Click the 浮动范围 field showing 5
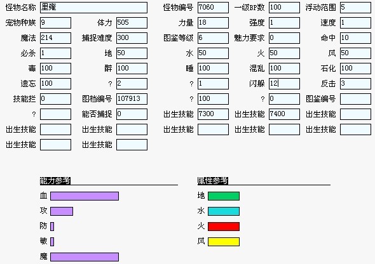This screenshot has height=264, width=375. pos(355,8)
